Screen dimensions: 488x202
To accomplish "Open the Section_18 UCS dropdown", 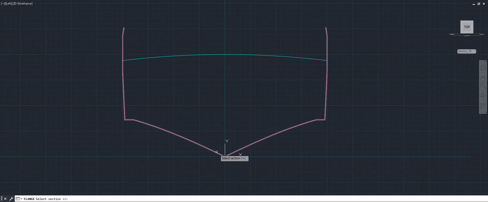I will pos(467,51).
